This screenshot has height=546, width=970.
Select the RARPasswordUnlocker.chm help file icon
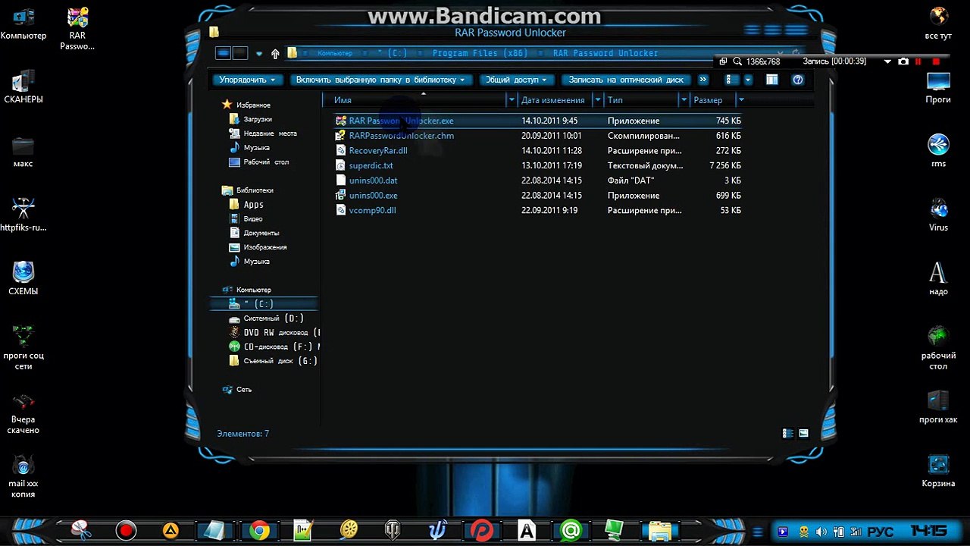[341, 136]
